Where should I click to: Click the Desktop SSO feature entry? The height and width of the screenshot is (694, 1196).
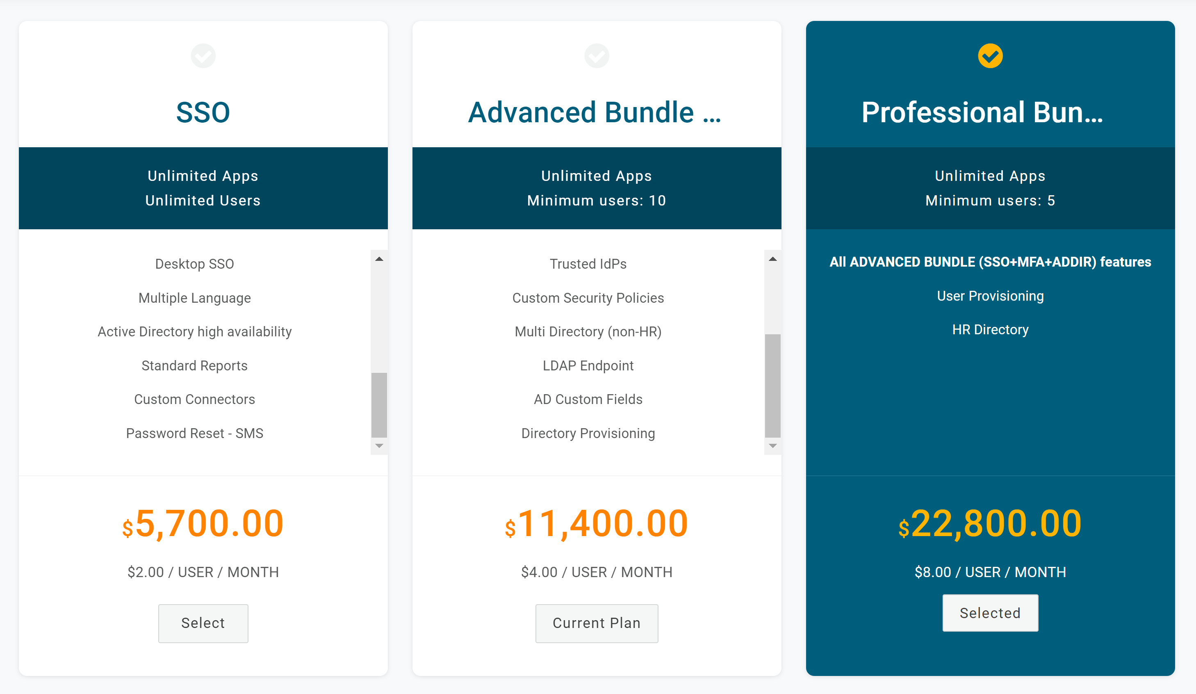tap(194, 263)
